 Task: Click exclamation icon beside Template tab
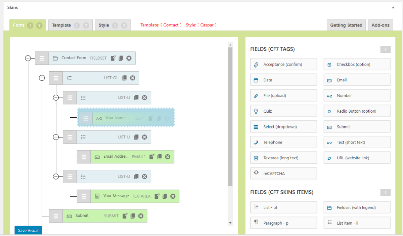(77, 25)
